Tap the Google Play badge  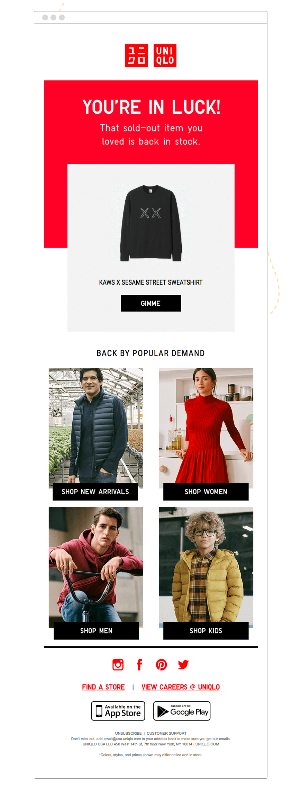tap(182, 711)
